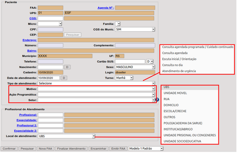Viewport: 238px width, 153px height.
Task: Select Consulta agendada programada / Cuidado continuado option
Action: click(x=197, y=47)
